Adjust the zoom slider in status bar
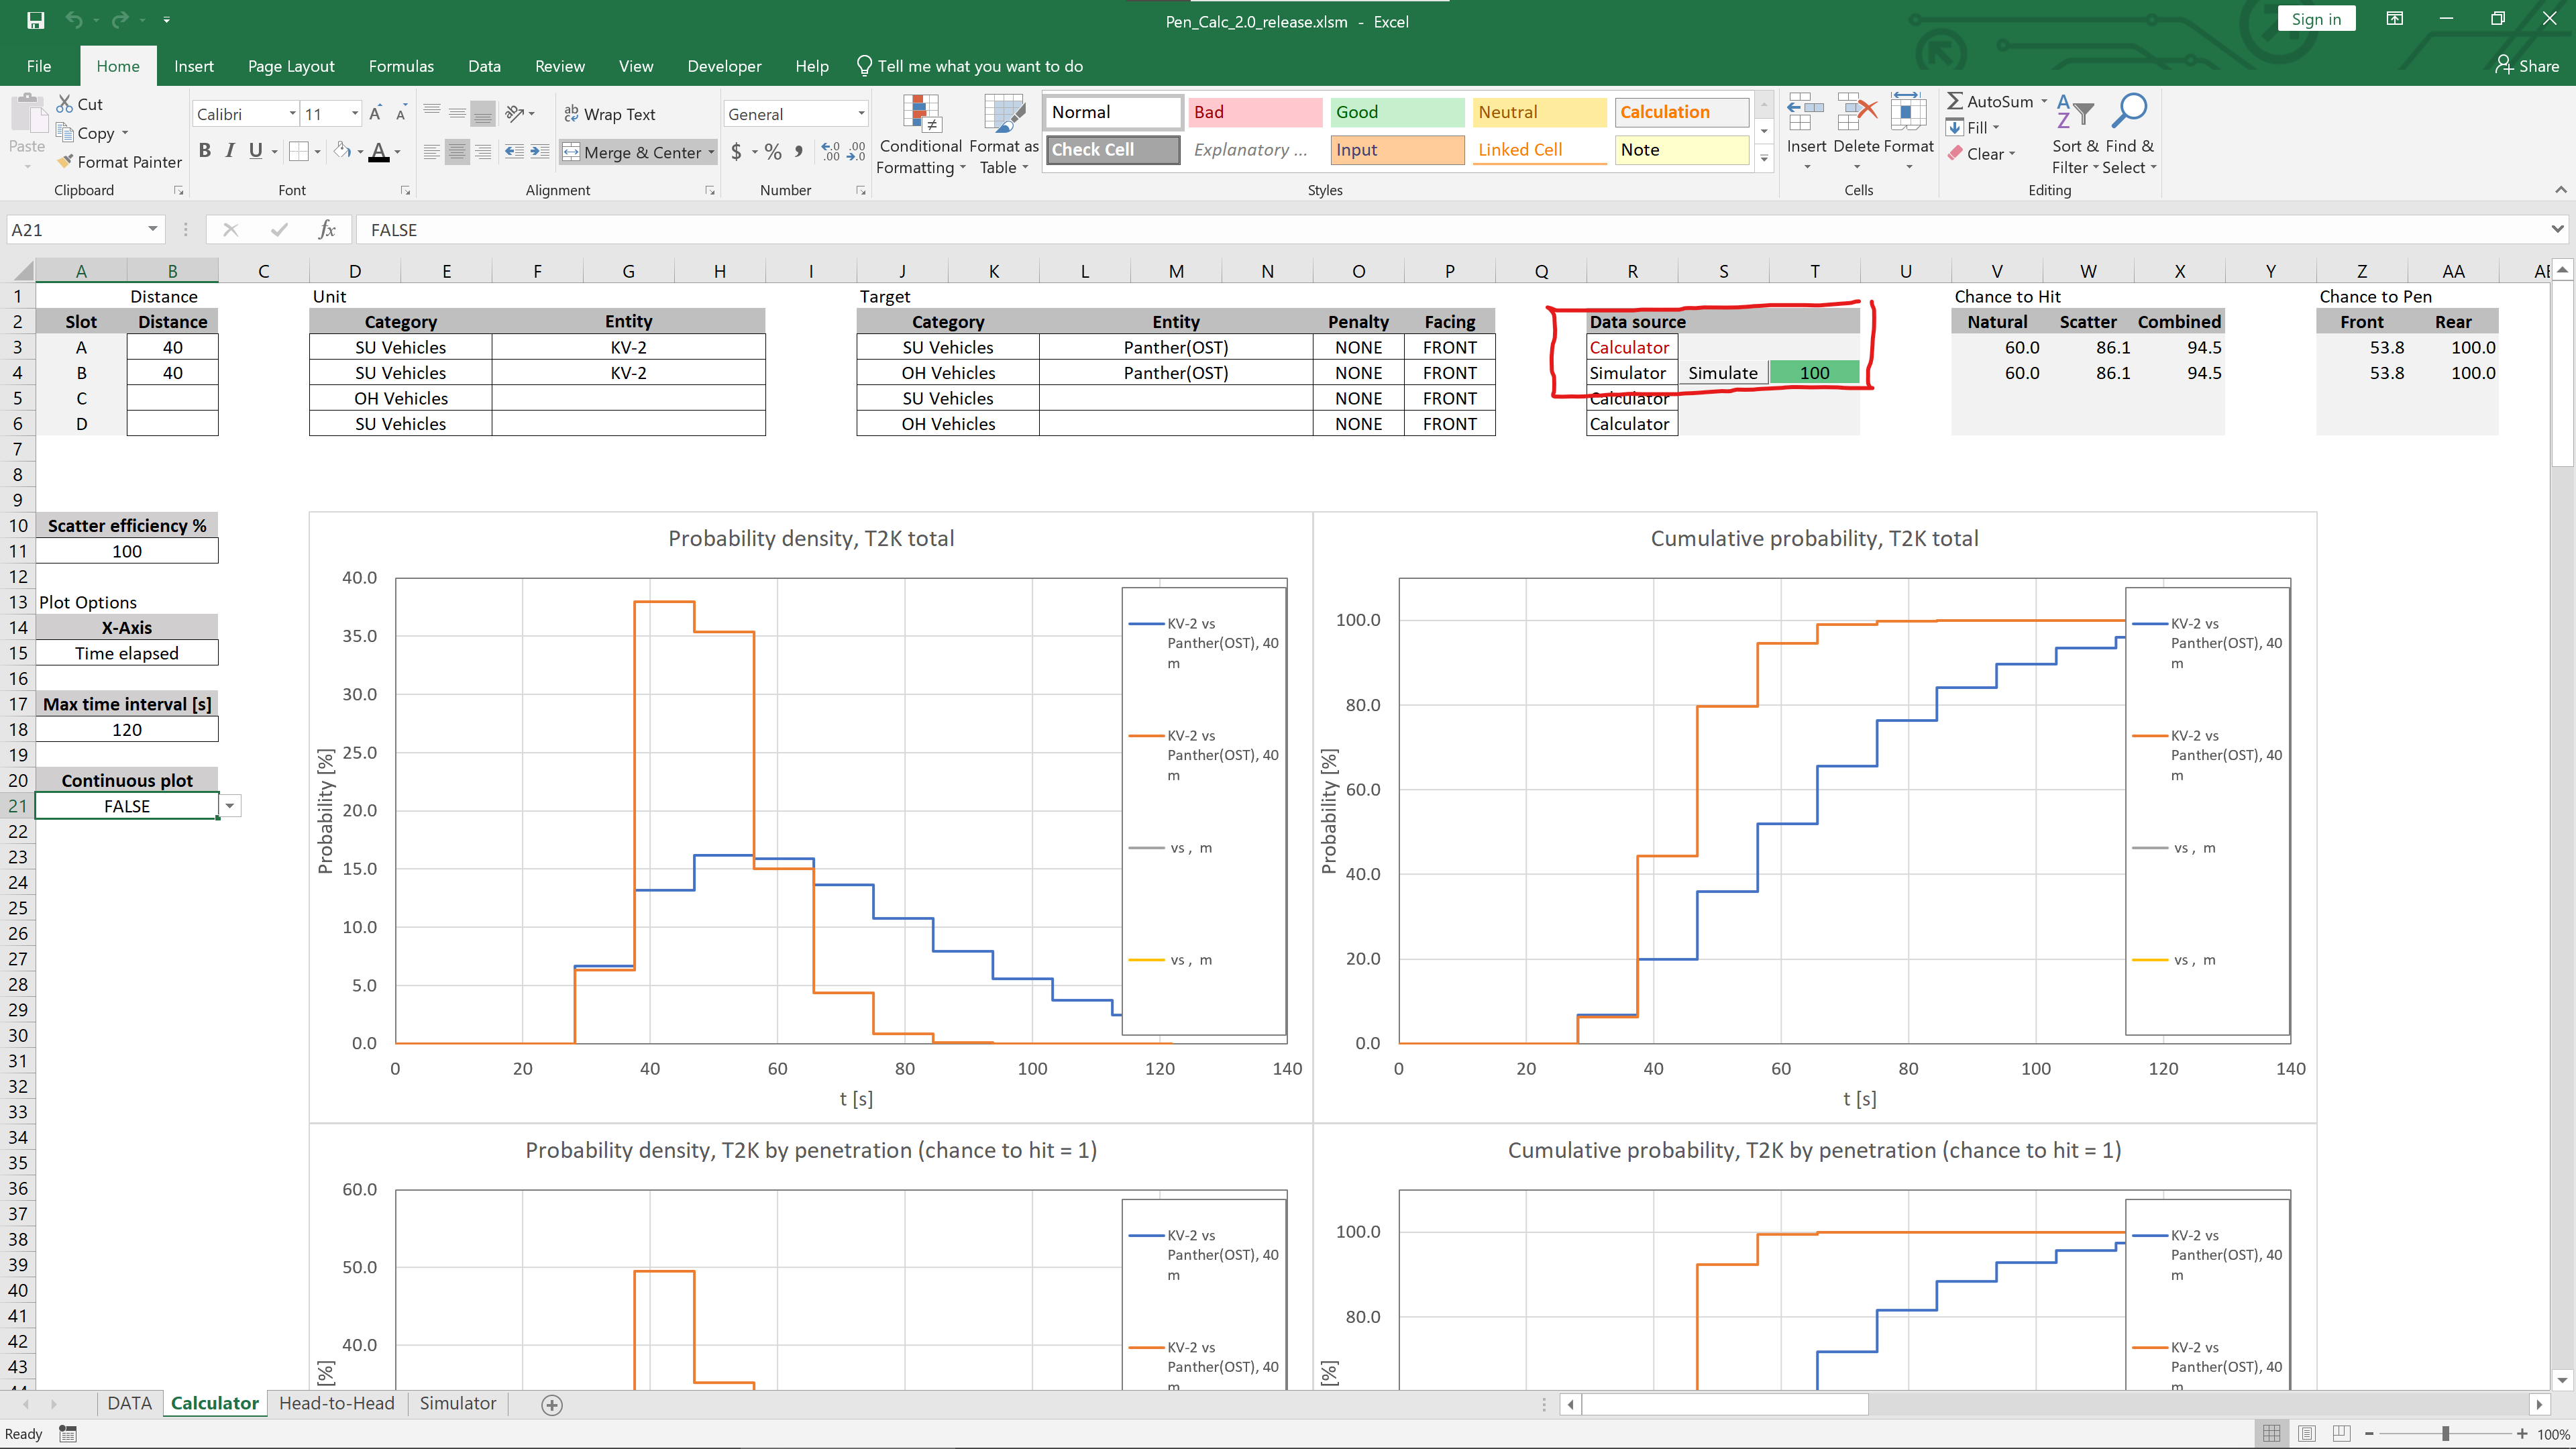2576x1449 pixels. pyautogui.click(x=2446, y=1434)
